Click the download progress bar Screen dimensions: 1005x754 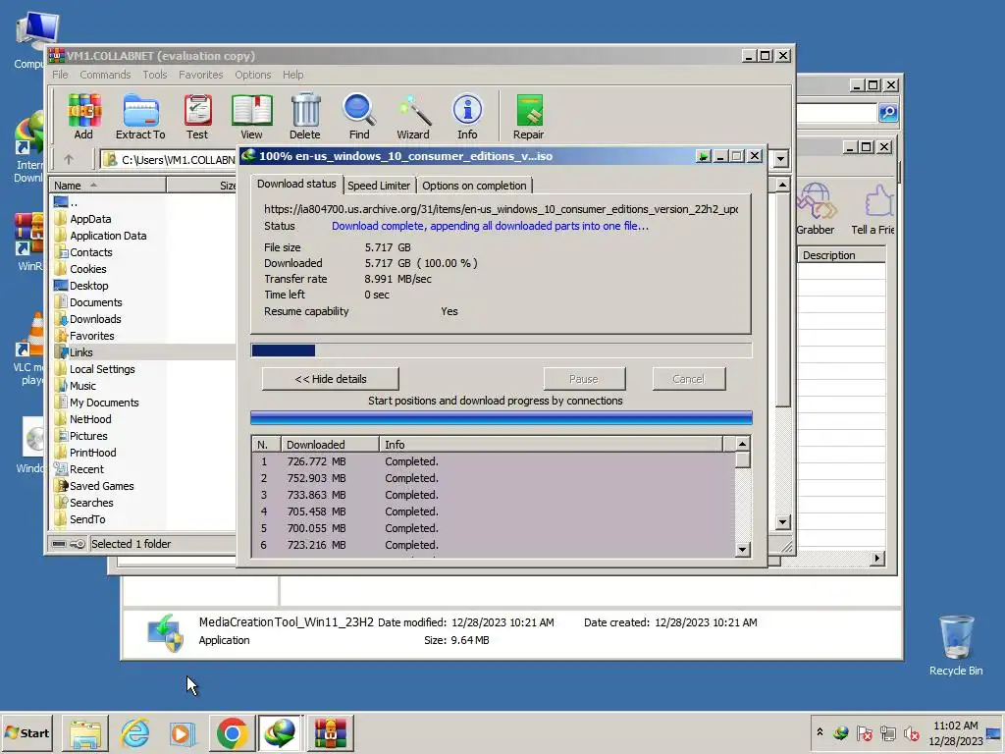[x=502, y=350]
